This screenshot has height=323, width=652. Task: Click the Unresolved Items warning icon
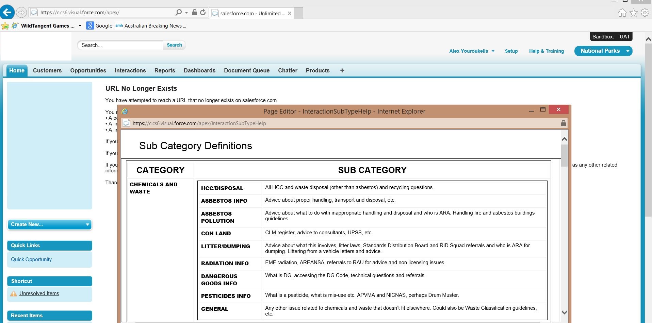14,293
